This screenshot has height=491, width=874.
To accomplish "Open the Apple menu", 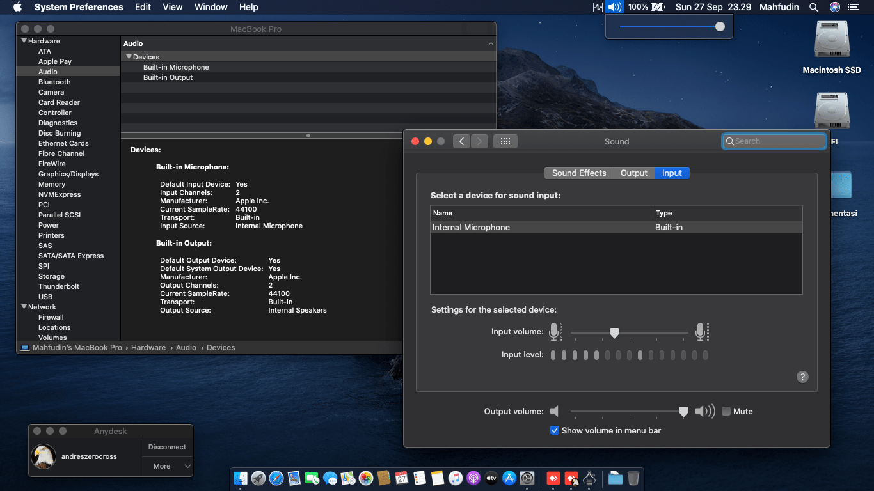I will [17, 7].
